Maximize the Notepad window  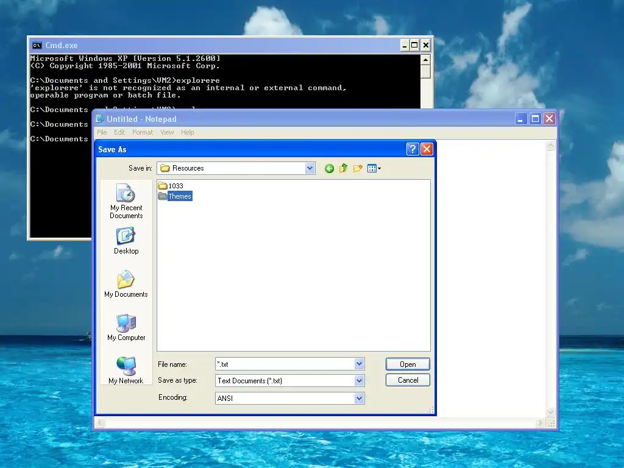(x=535, y=119)
